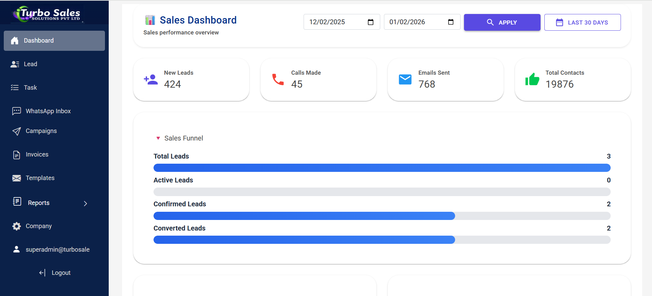The width and height of the screenshot is (652, 296).
Task: Click the WhatsApp Inbox chat icon
Action: pos(16,111)
